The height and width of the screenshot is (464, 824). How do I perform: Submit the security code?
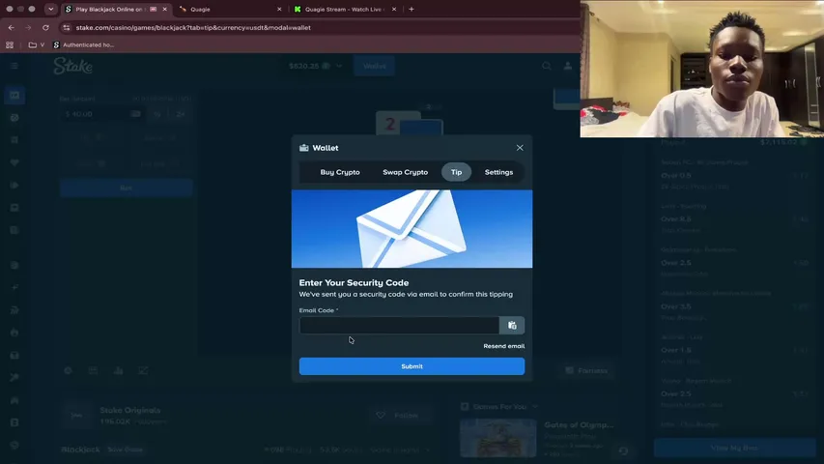[412, 366]
